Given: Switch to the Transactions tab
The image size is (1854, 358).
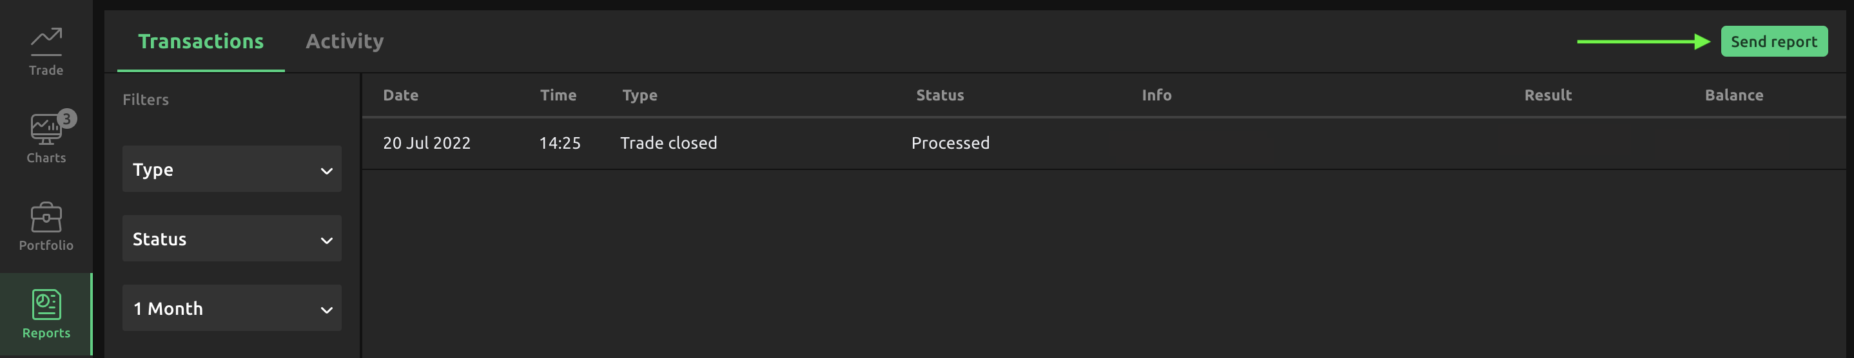Looking at the screenshot, I should 200,42.
